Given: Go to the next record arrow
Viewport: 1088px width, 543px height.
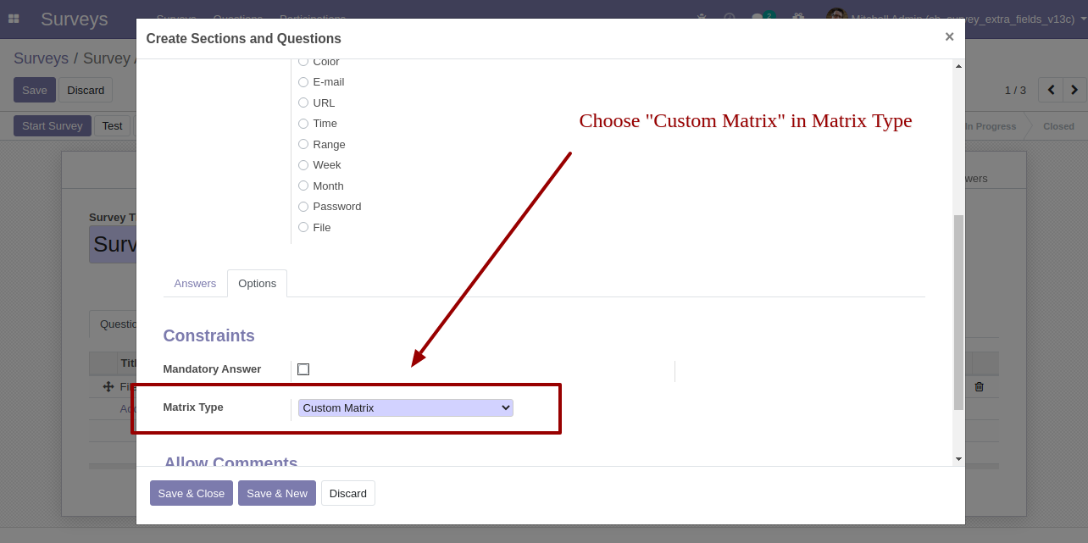Looking at the screenshot, I should [1074, 90].
